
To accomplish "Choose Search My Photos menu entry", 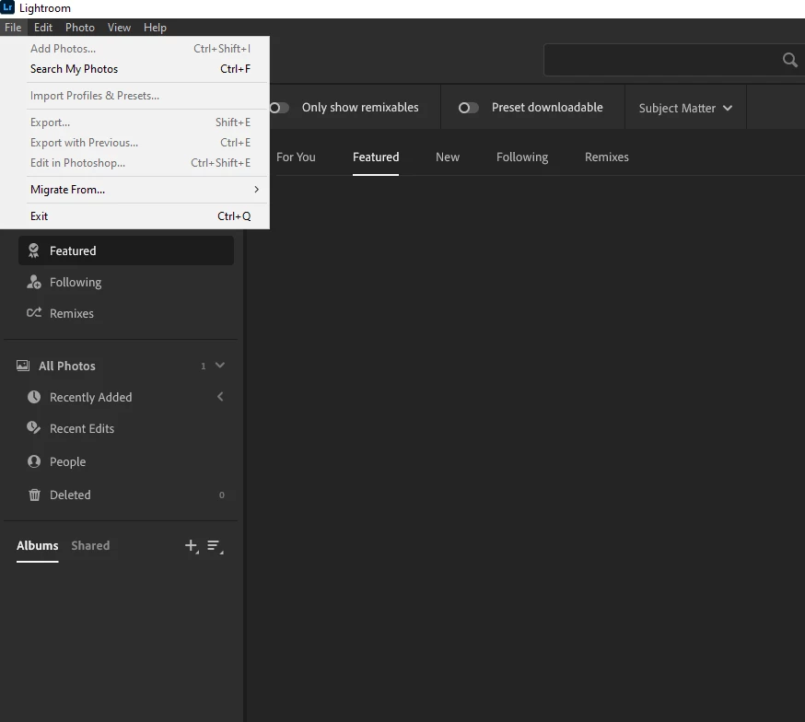I will click(134, 69).
